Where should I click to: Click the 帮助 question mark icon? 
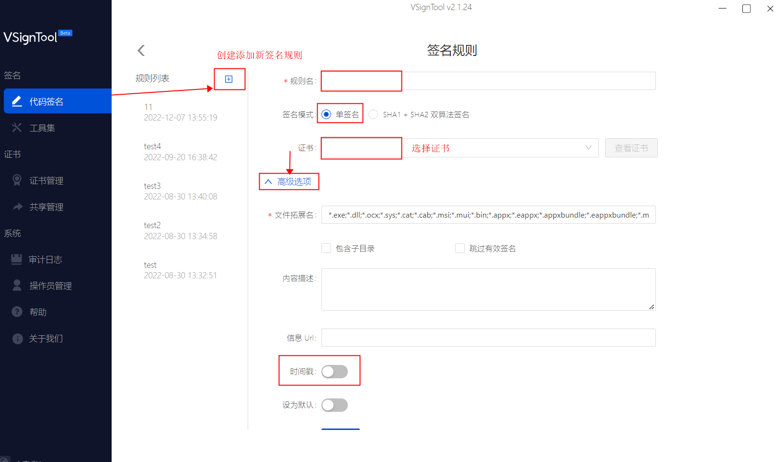point(17,312)
